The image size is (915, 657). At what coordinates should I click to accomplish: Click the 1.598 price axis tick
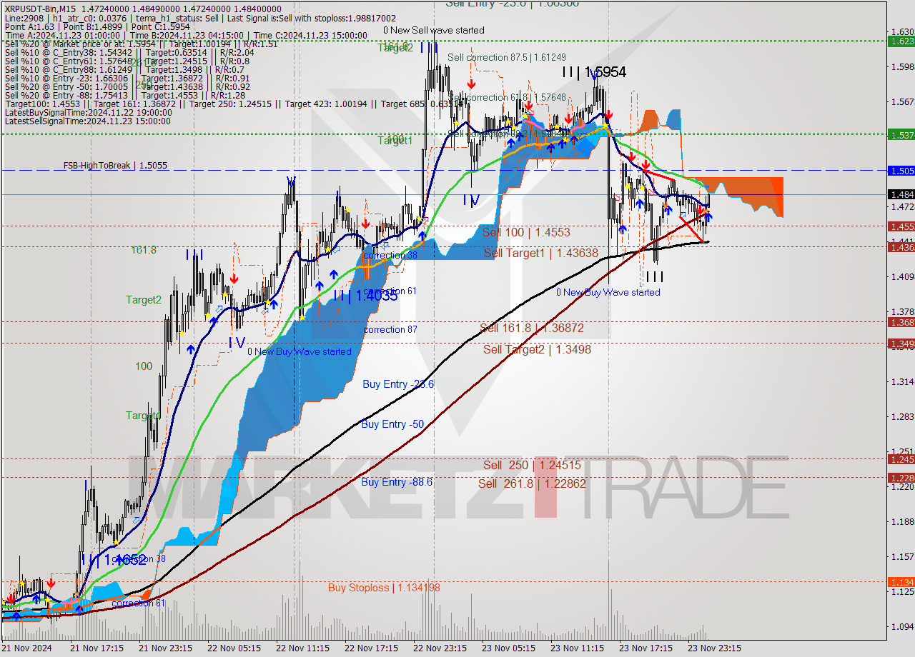tap(902, 66)
